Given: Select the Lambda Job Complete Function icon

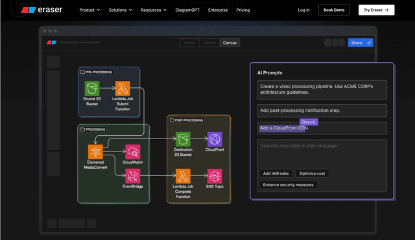Looking at the screenshot, I should pyautogui.click(x=183, y=176).
